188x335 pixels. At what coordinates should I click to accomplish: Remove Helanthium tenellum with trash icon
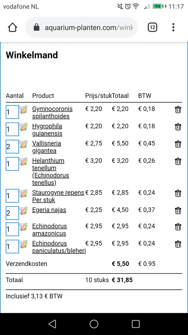(x=178, y=161)
